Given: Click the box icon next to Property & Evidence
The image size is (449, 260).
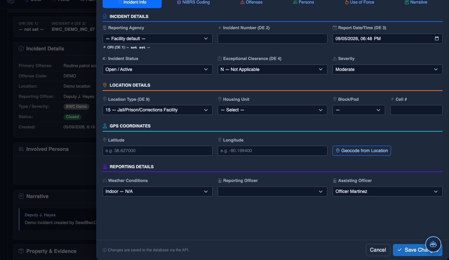Looking at the screenshot, I should pyautogui.click(x=21, y=251).
